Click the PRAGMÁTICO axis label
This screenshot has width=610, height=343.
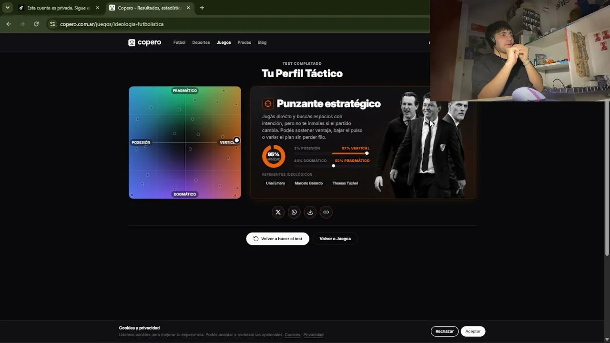[x=185, y=91]
